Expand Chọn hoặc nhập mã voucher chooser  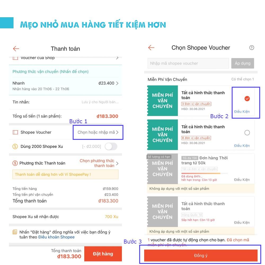pos(98,132)
